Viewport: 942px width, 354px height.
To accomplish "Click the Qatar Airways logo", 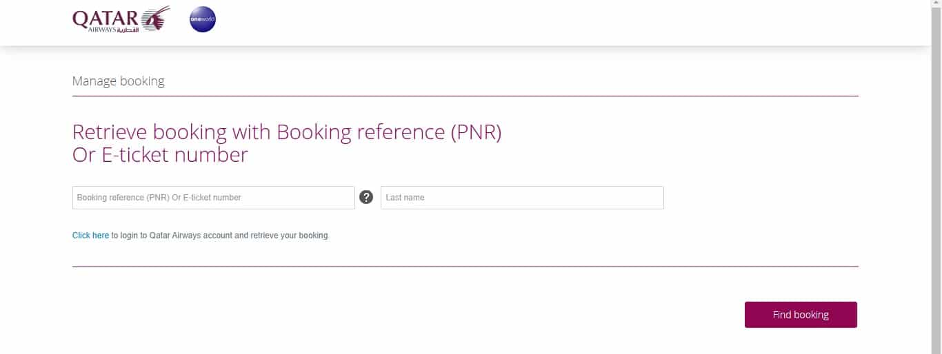I will tap(121, 20).
